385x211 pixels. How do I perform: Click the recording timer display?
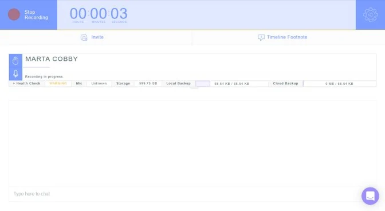click(99, 14)
